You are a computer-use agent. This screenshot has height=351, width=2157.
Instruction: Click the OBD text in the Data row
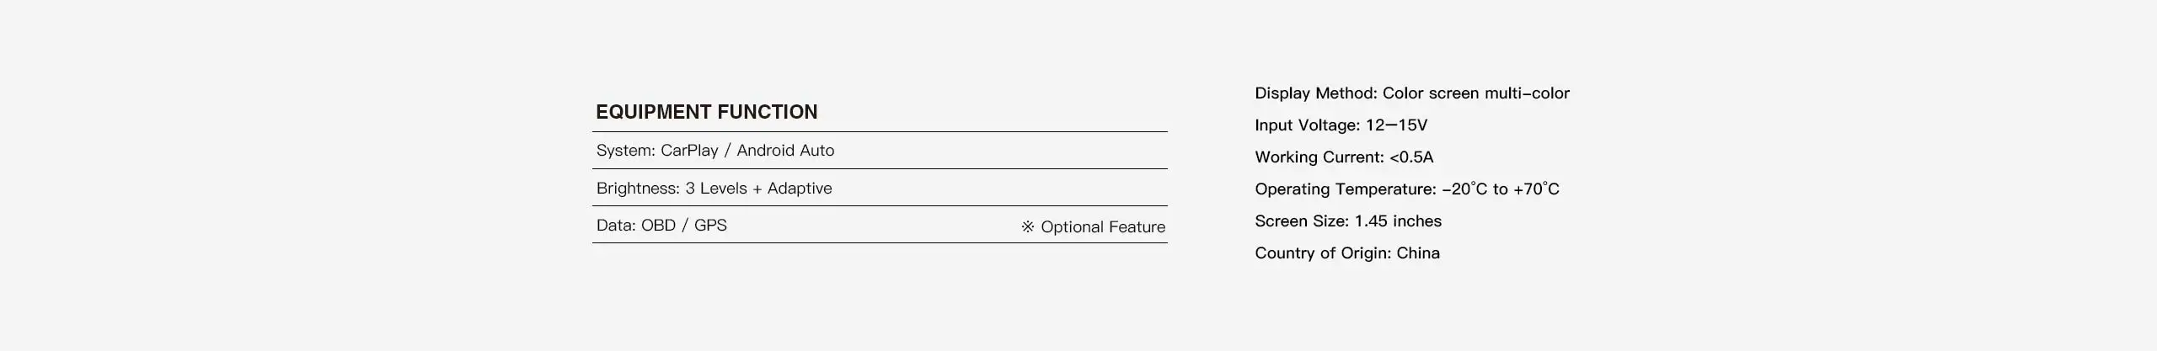(658, 225)
